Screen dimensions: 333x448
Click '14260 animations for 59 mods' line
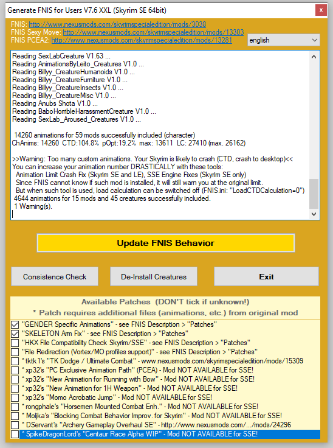coord(105,135)
